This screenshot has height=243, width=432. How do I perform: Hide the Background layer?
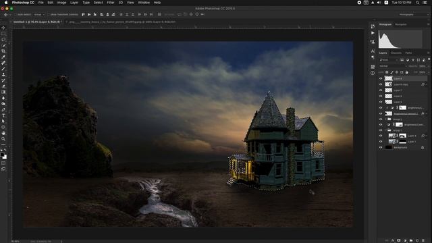click(381, 147)
